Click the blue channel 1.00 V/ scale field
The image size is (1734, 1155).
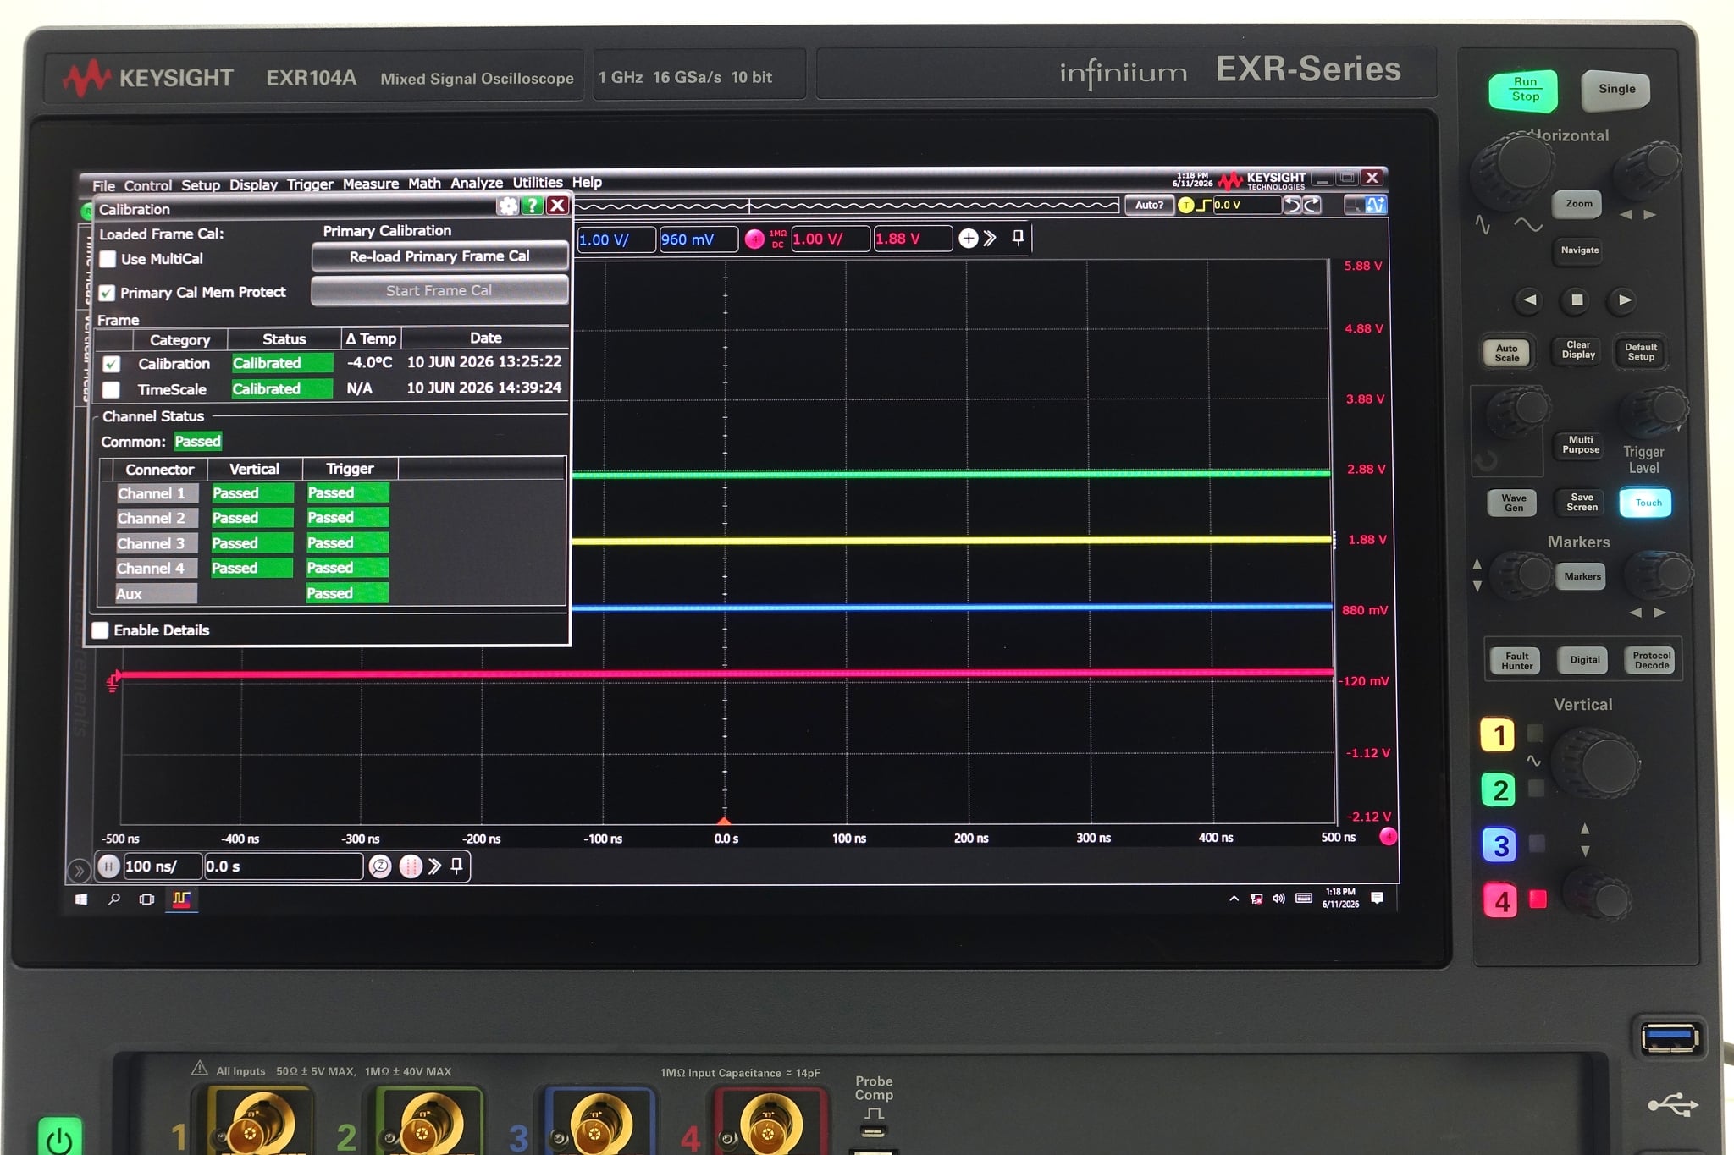pyautogui.click(x=616, y=239)
